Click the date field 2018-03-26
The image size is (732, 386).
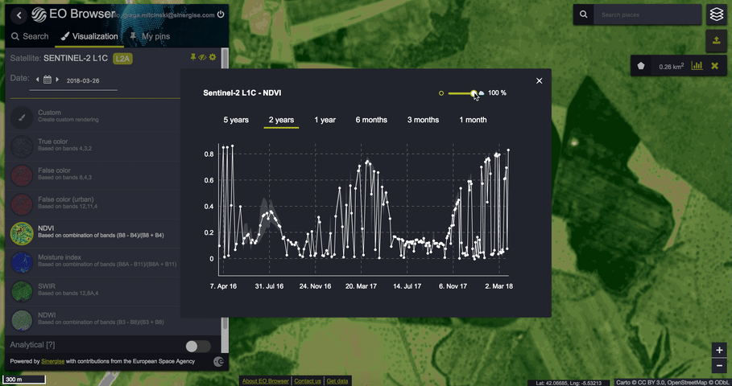click(x=83, y=80)
